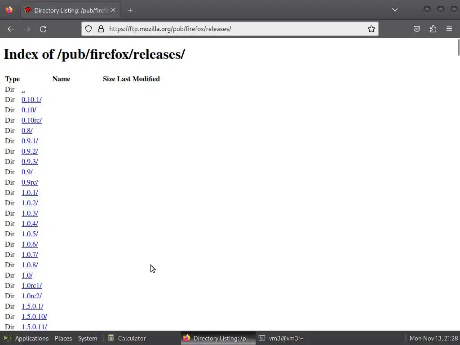This screenshot has height=345, width=460.
Task: Open the 0.8/ directory link
Action: point(27,131)
